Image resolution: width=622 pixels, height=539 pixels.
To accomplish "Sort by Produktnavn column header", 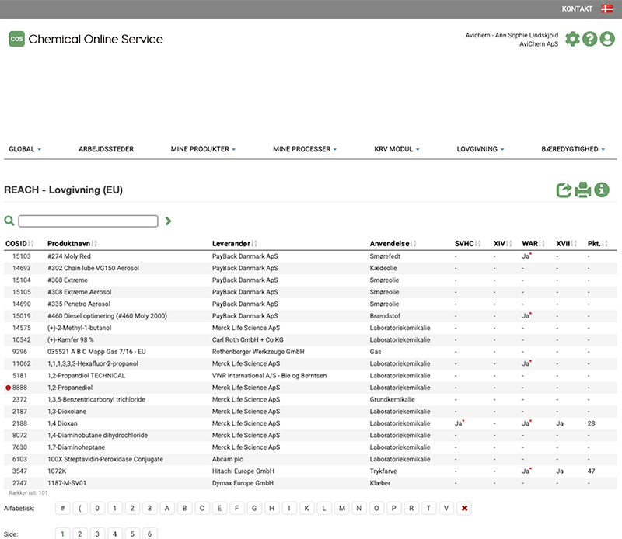I will [x=67, y=244].
